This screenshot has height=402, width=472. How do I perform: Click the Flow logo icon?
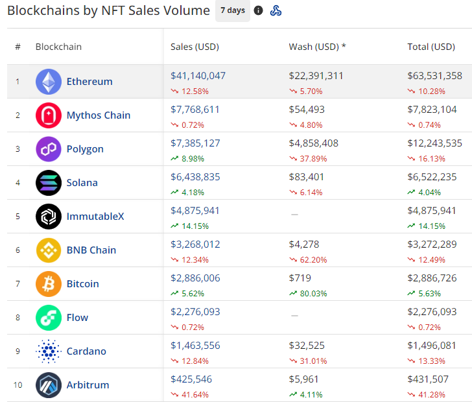click(x=49, y=318)
